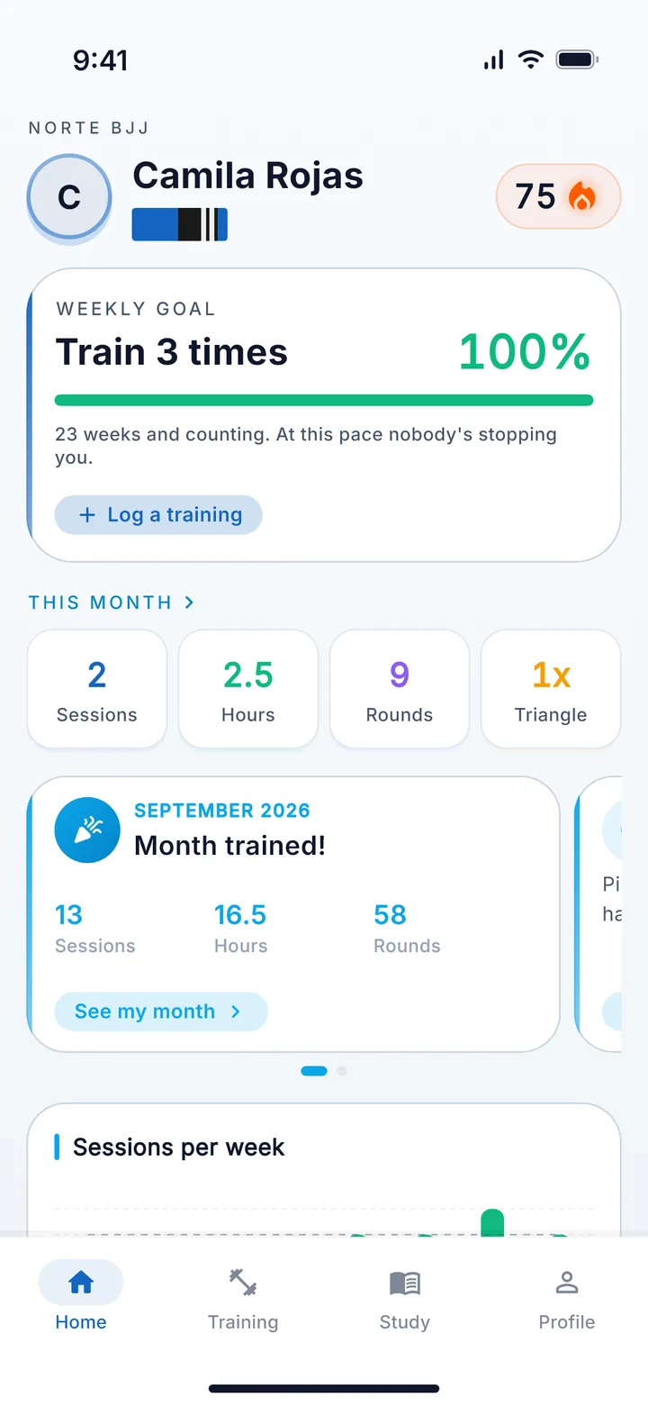Click the Log a training button
648x1406 pixels.
(158, 515)
